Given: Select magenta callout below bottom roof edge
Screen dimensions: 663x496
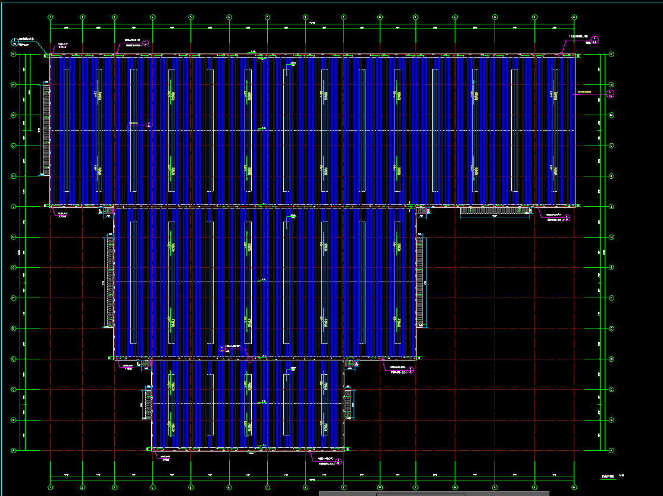Looking at the screenshot, I should (x=338, y=462).
